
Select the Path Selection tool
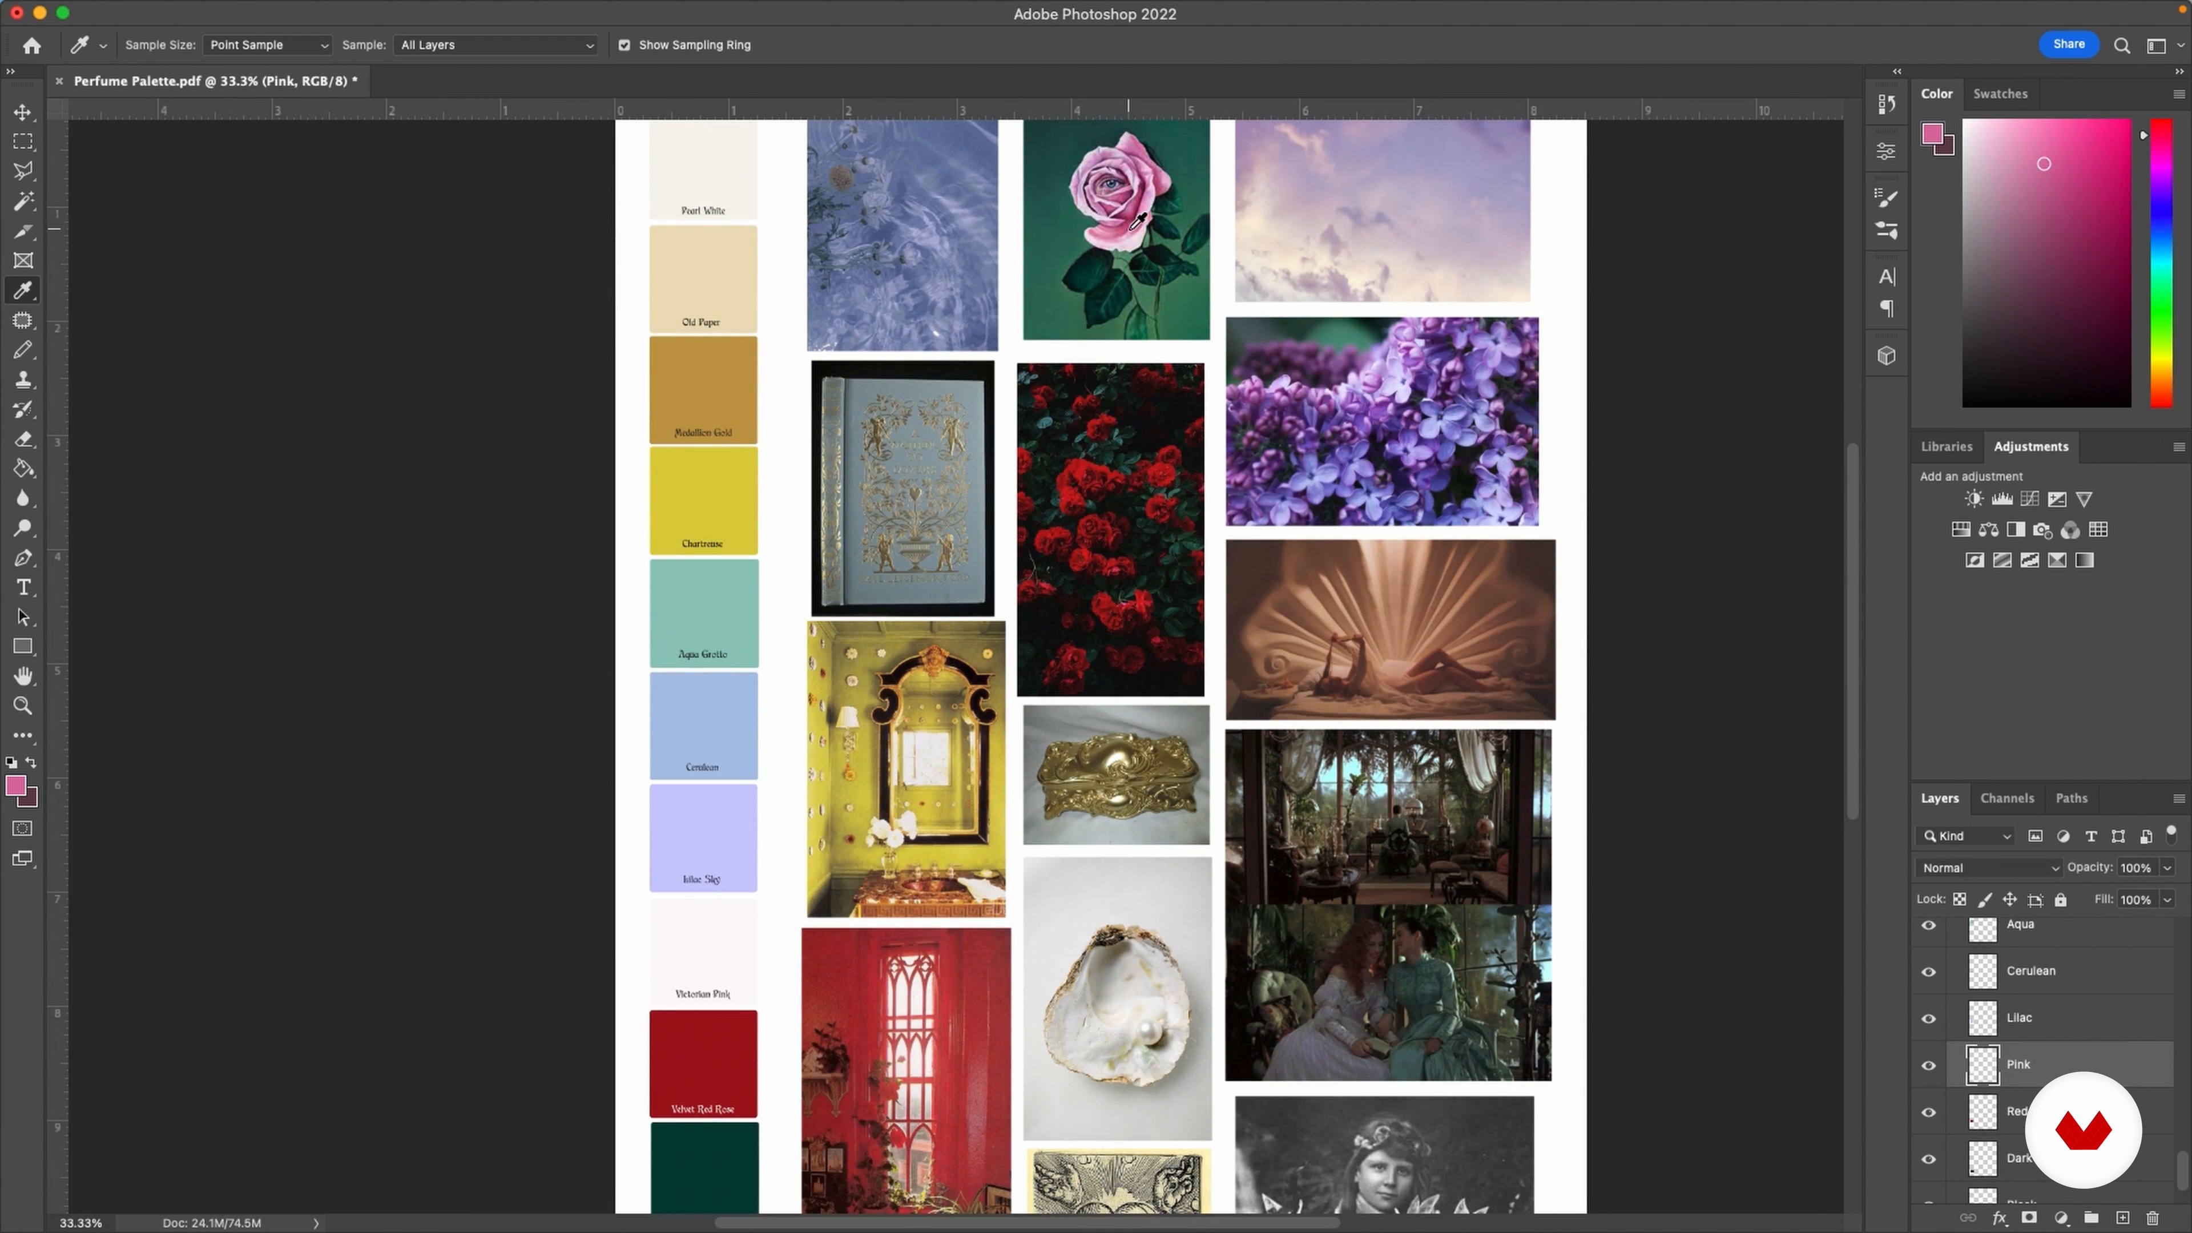[x=23, y=618]
